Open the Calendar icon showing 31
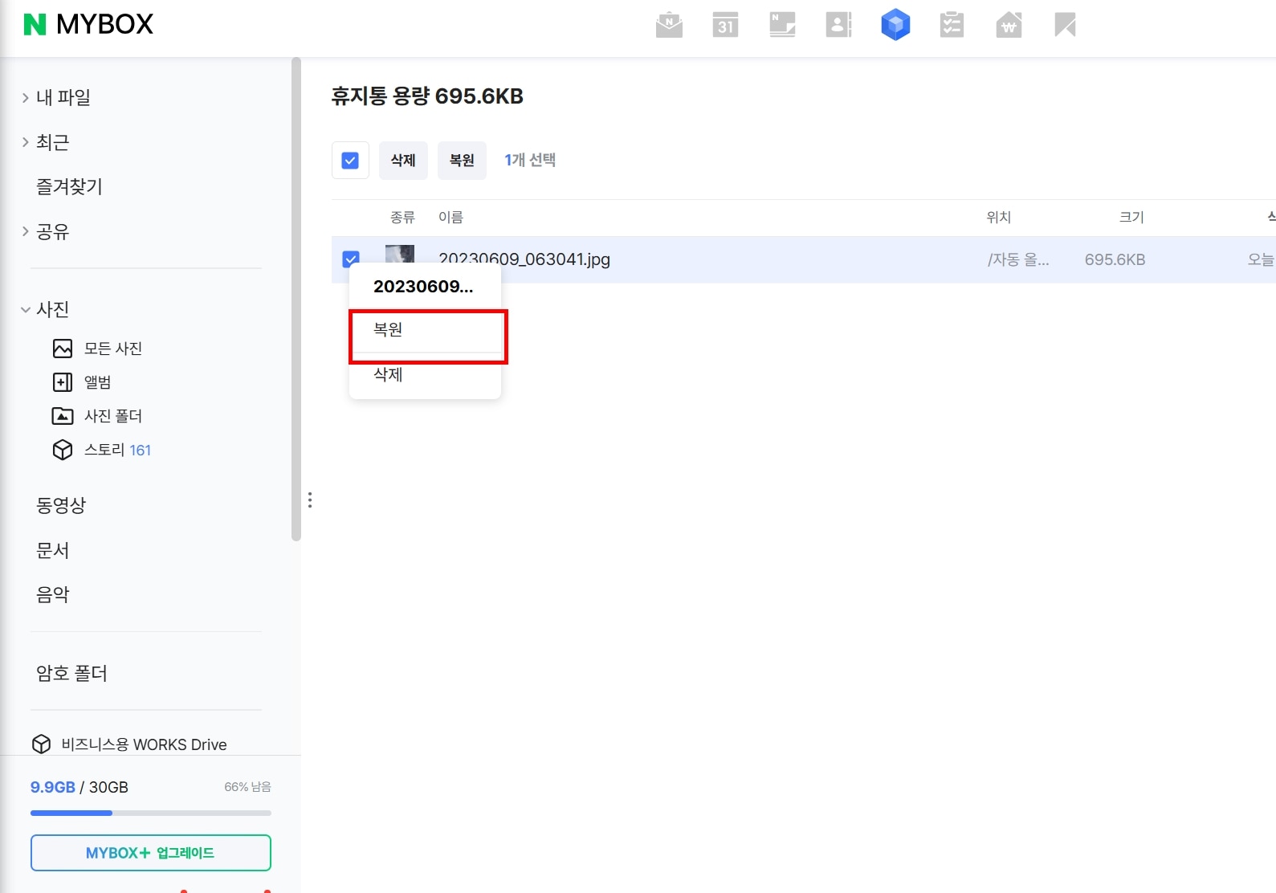The height and width of the screenshot is (893, 1276). coord(725,25)
